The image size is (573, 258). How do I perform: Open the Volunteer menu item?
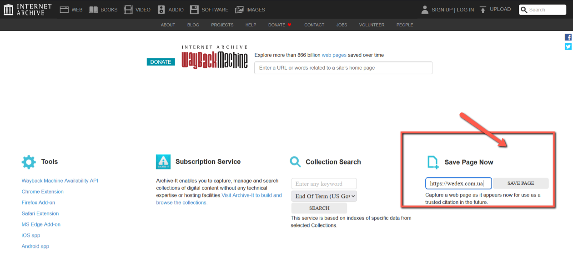pyautogui.click(x=372, y=25)
